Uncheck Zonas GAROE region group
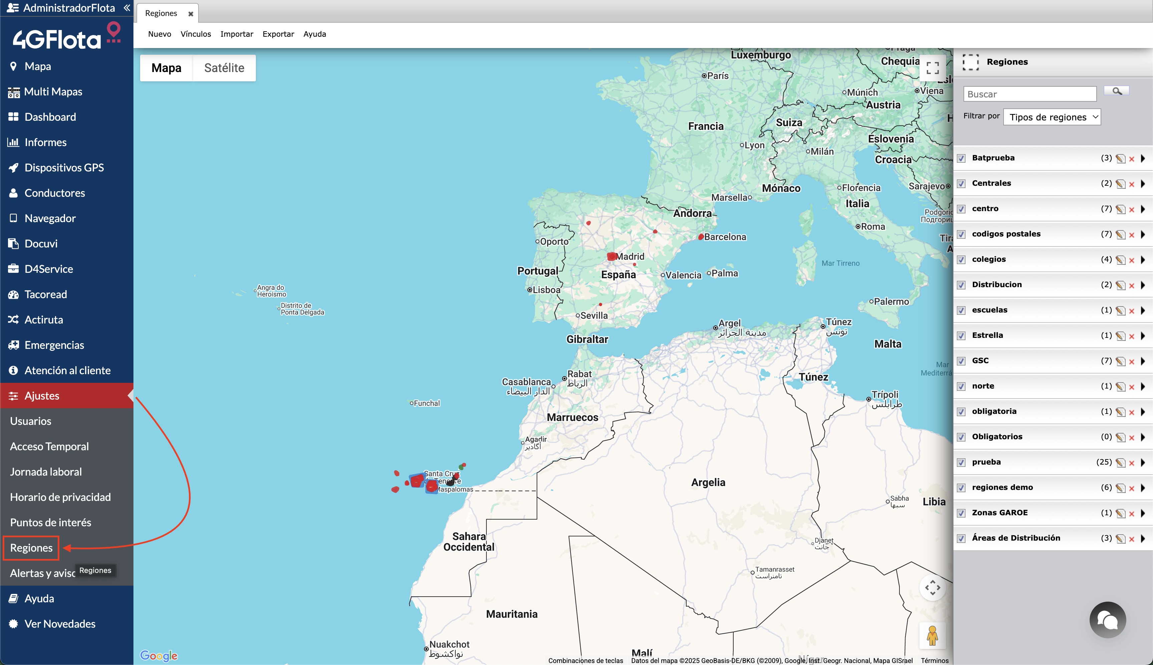The height and width of the screenshot is (665, 1153). pos(962,513)
